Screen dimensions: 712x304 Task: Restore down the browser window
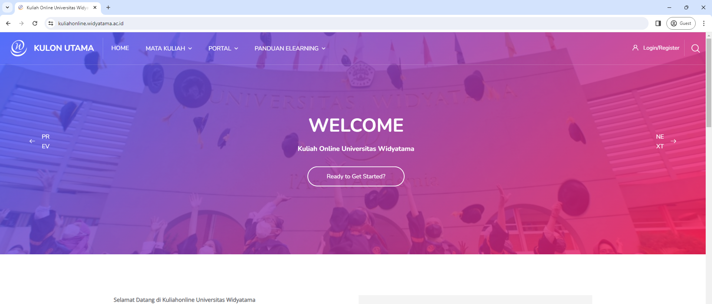(686, 7)
